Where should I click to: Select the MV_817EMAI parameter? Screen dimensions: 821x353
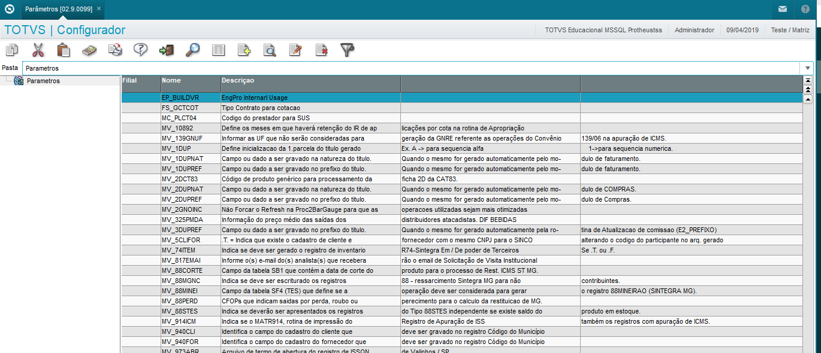point(461,260)
